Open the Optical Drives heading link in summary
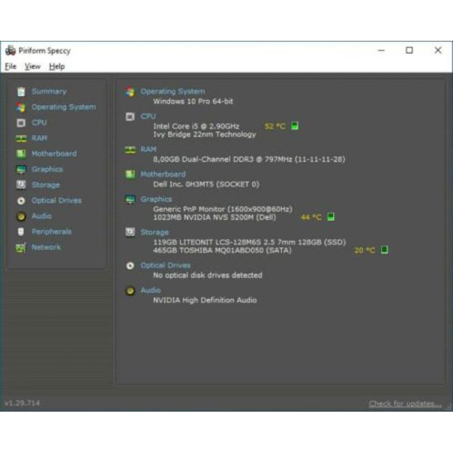Image resolution: width=453 pixels, height=453 pixels. (165, 266)
